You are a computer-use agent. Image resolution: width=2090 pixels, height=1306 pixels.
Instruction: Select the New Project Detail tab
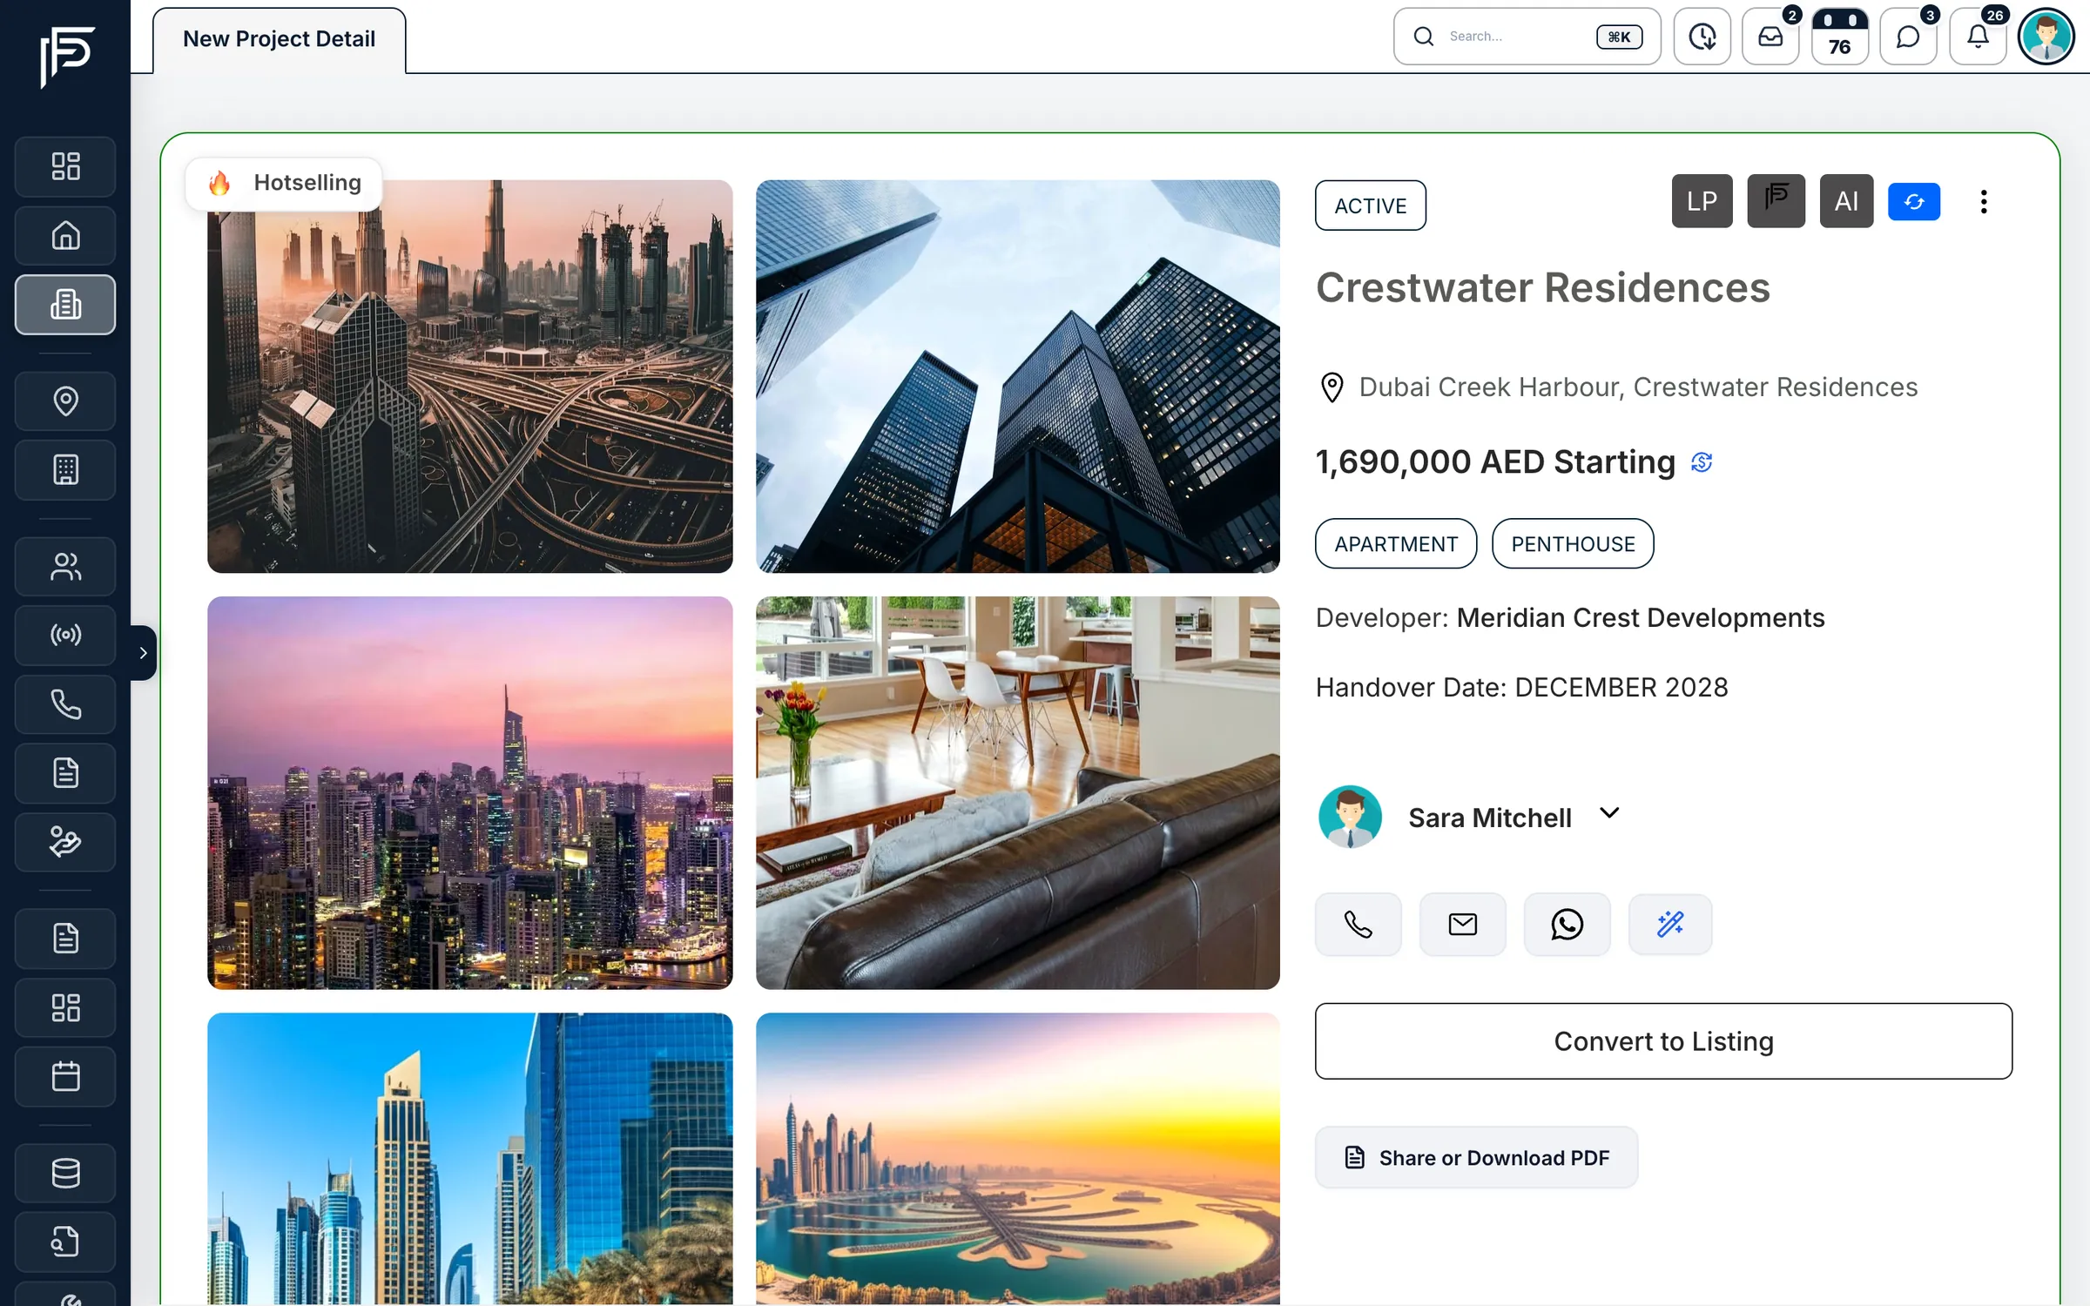point(279,39)
